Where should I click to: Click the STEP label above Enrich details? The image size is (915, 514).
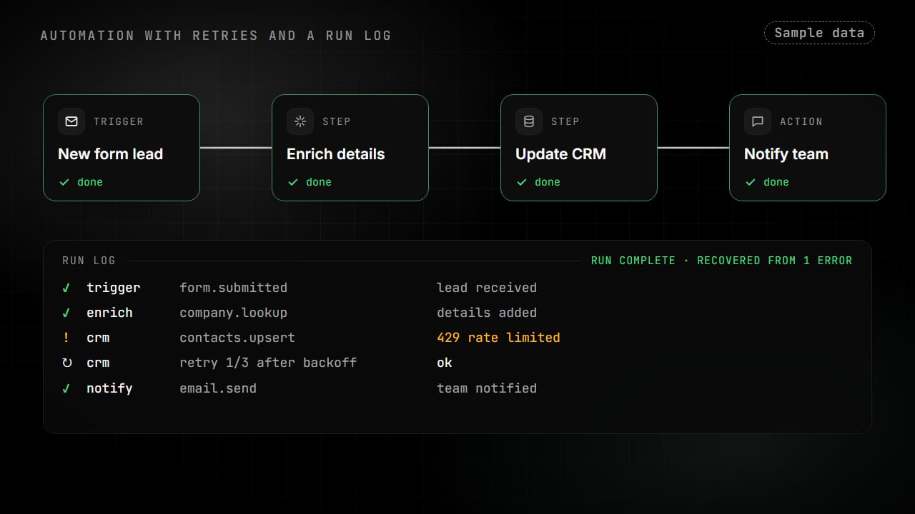click(337, 121)
